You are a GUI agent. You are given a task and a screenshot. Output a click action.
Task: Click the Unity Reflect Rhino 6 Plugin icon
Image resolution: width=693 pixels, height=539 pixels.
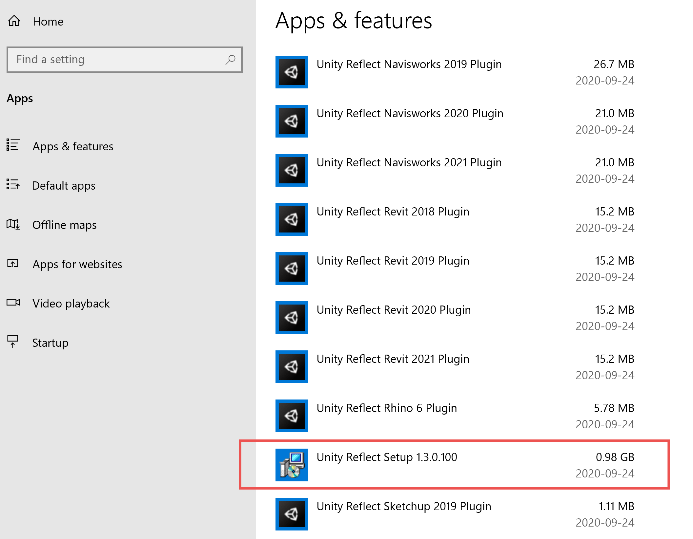coord(292,416)
